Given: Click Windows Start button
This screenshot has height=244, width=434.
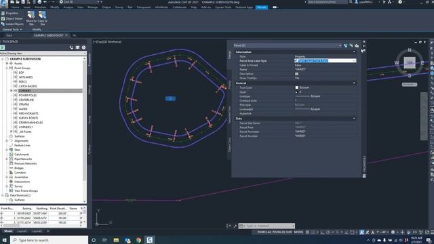Looking at the screenshot, I should 5,240.
